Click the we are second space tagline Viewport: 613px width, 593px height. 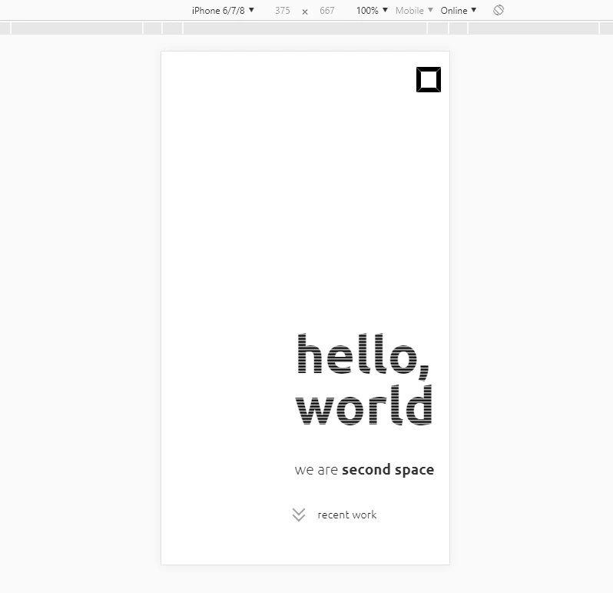(364, 470)
